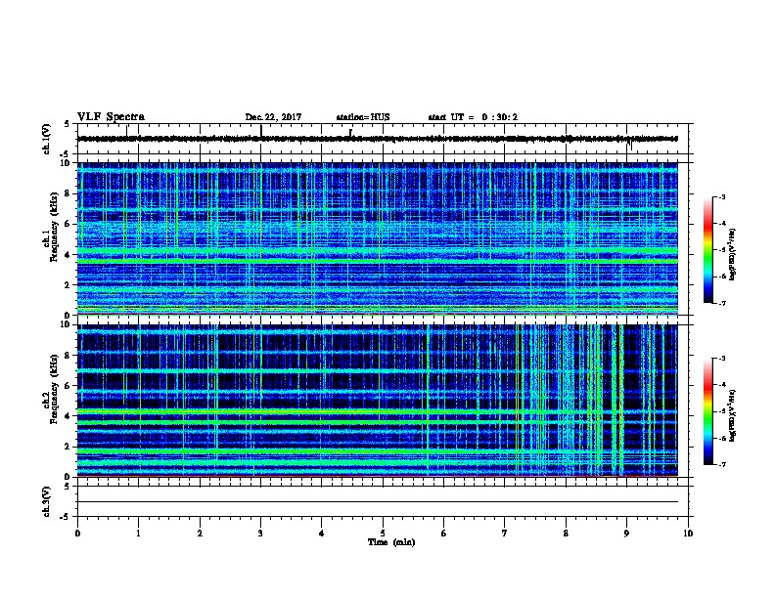This screenshot has height=598, width=775.
Task: Click the ch.1 spectrogram color scale bar
Action: point(707,250)
